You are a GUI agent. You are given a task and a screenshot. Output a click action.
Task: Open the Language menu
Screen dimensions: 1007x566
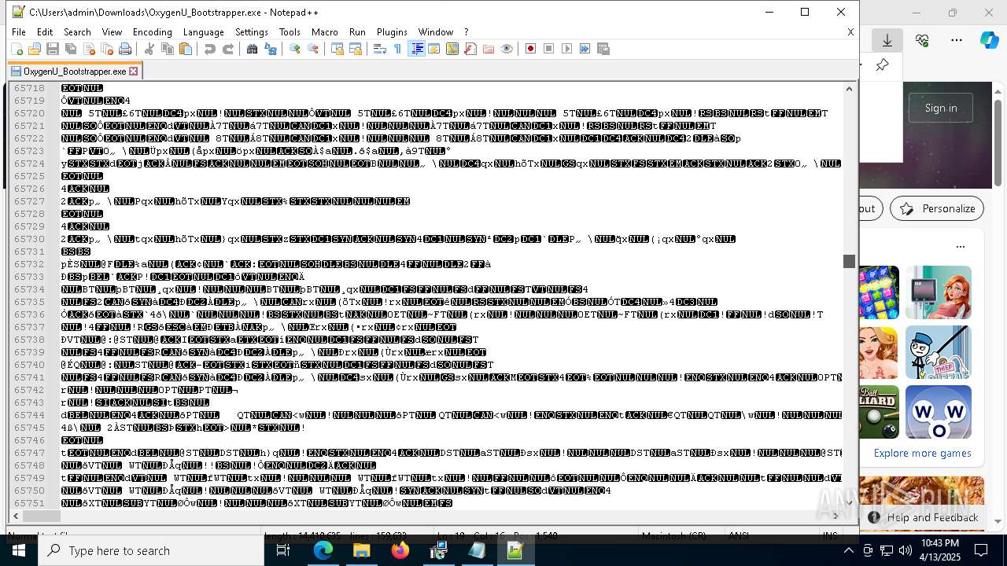[203, 32]
